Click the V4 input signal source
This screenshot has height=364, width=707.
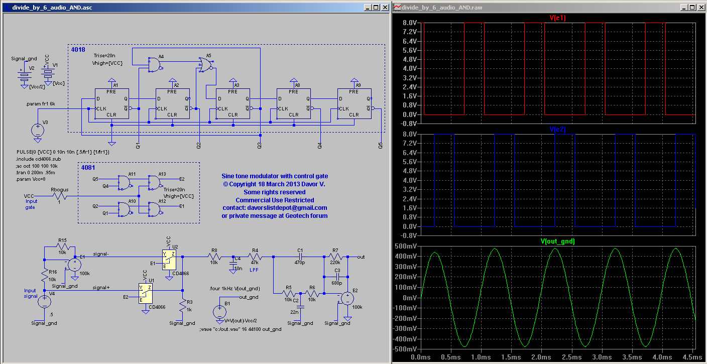click(45, 302)
